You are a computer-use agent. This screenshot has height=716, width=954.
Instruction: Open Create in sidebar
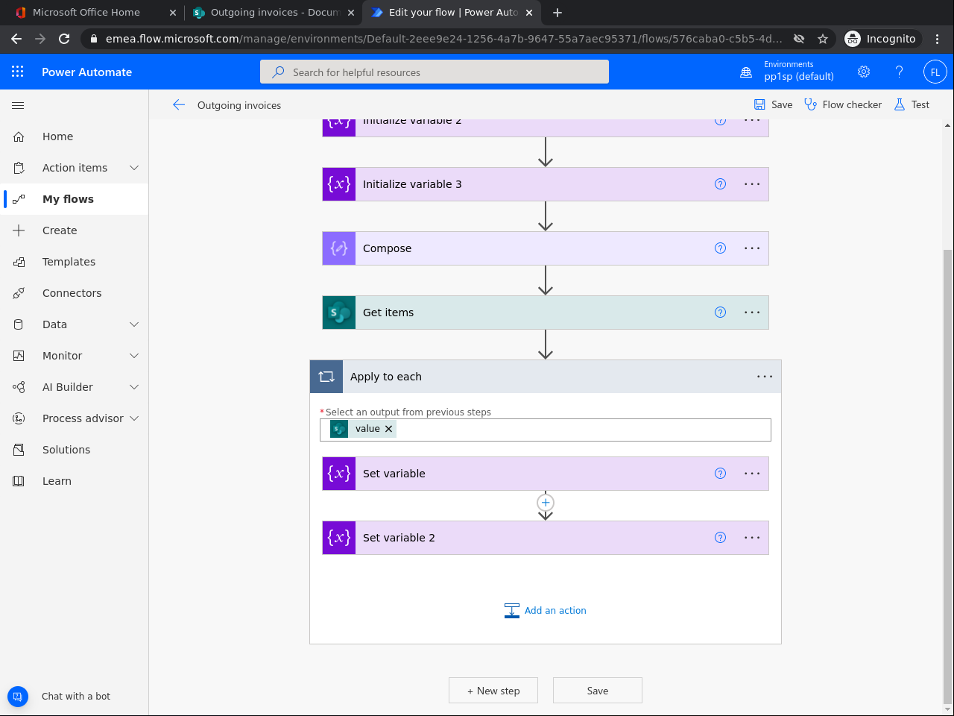click(x=75, y=230)
